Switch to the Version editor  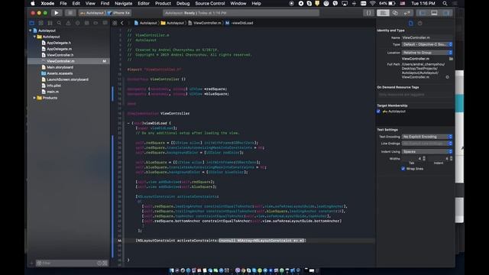click(406, 13)
